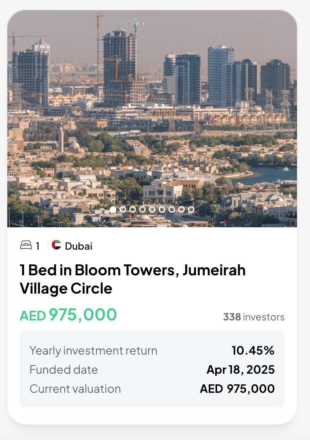Select the seventh carousel dot
310x440 pixels.
pos(172,209)
